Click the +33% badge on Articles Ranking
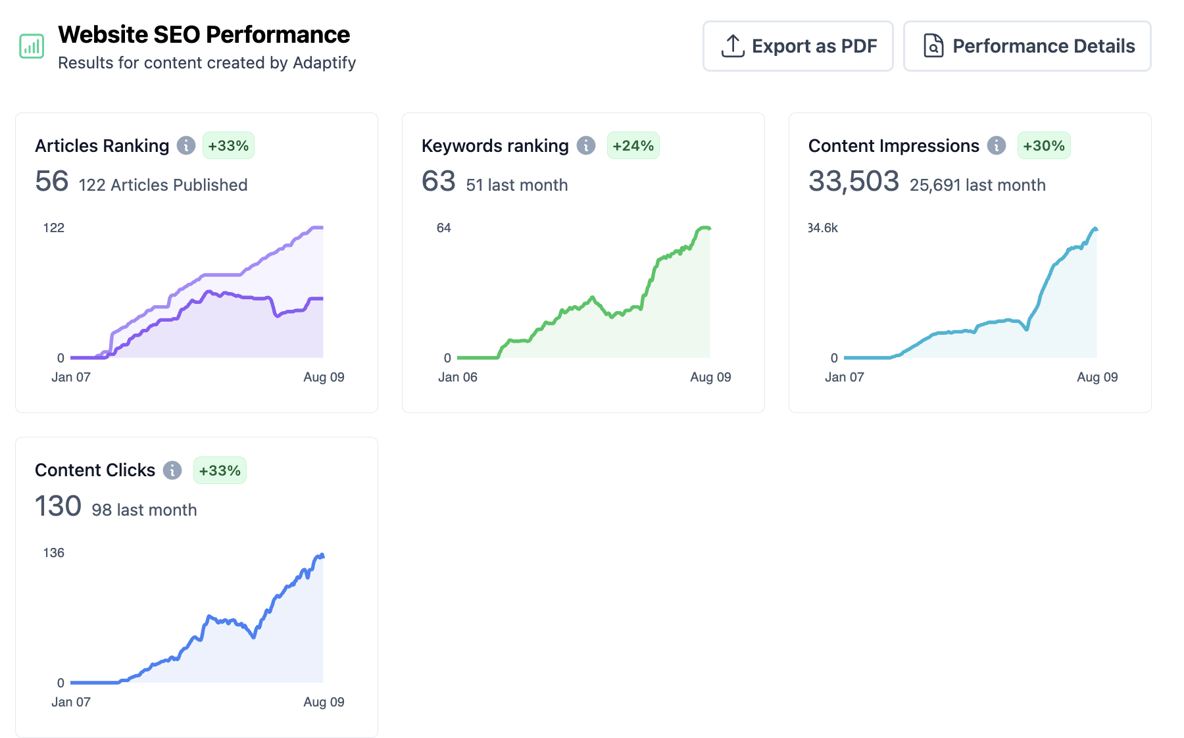The image size is (1184, 738). pos(228,146)
